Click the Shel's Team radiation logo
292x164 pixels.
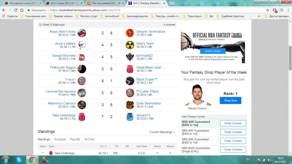click(x=130, y=45)
